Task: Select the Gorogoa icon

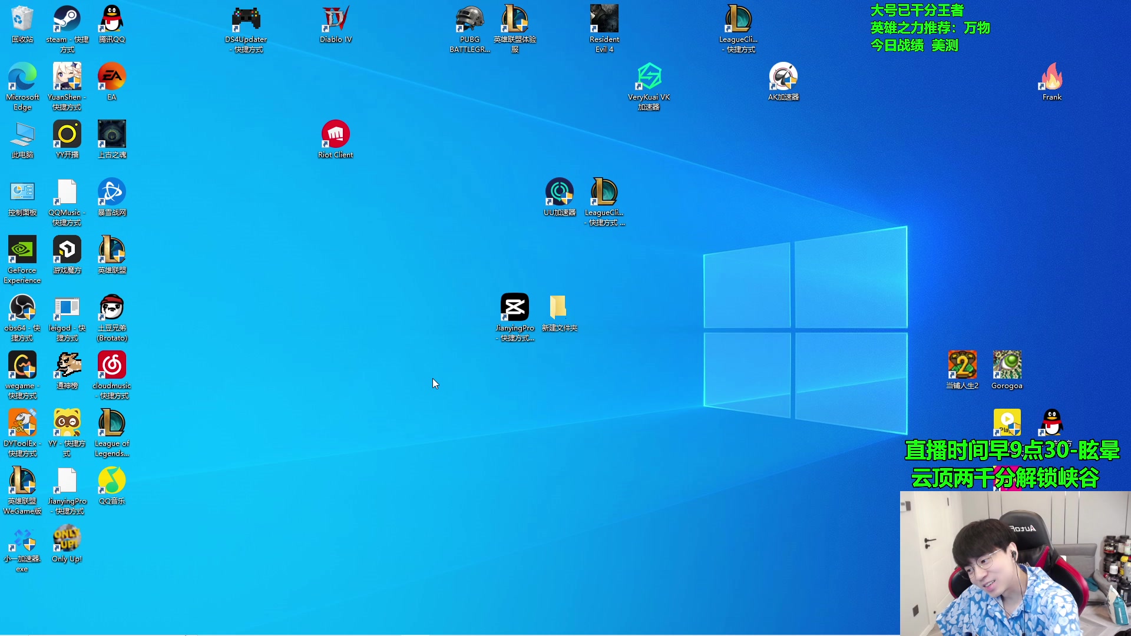Action: [1007, 370]
